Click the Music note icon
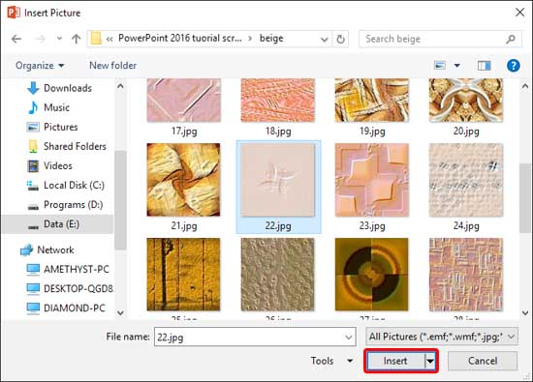 [33, 107]
